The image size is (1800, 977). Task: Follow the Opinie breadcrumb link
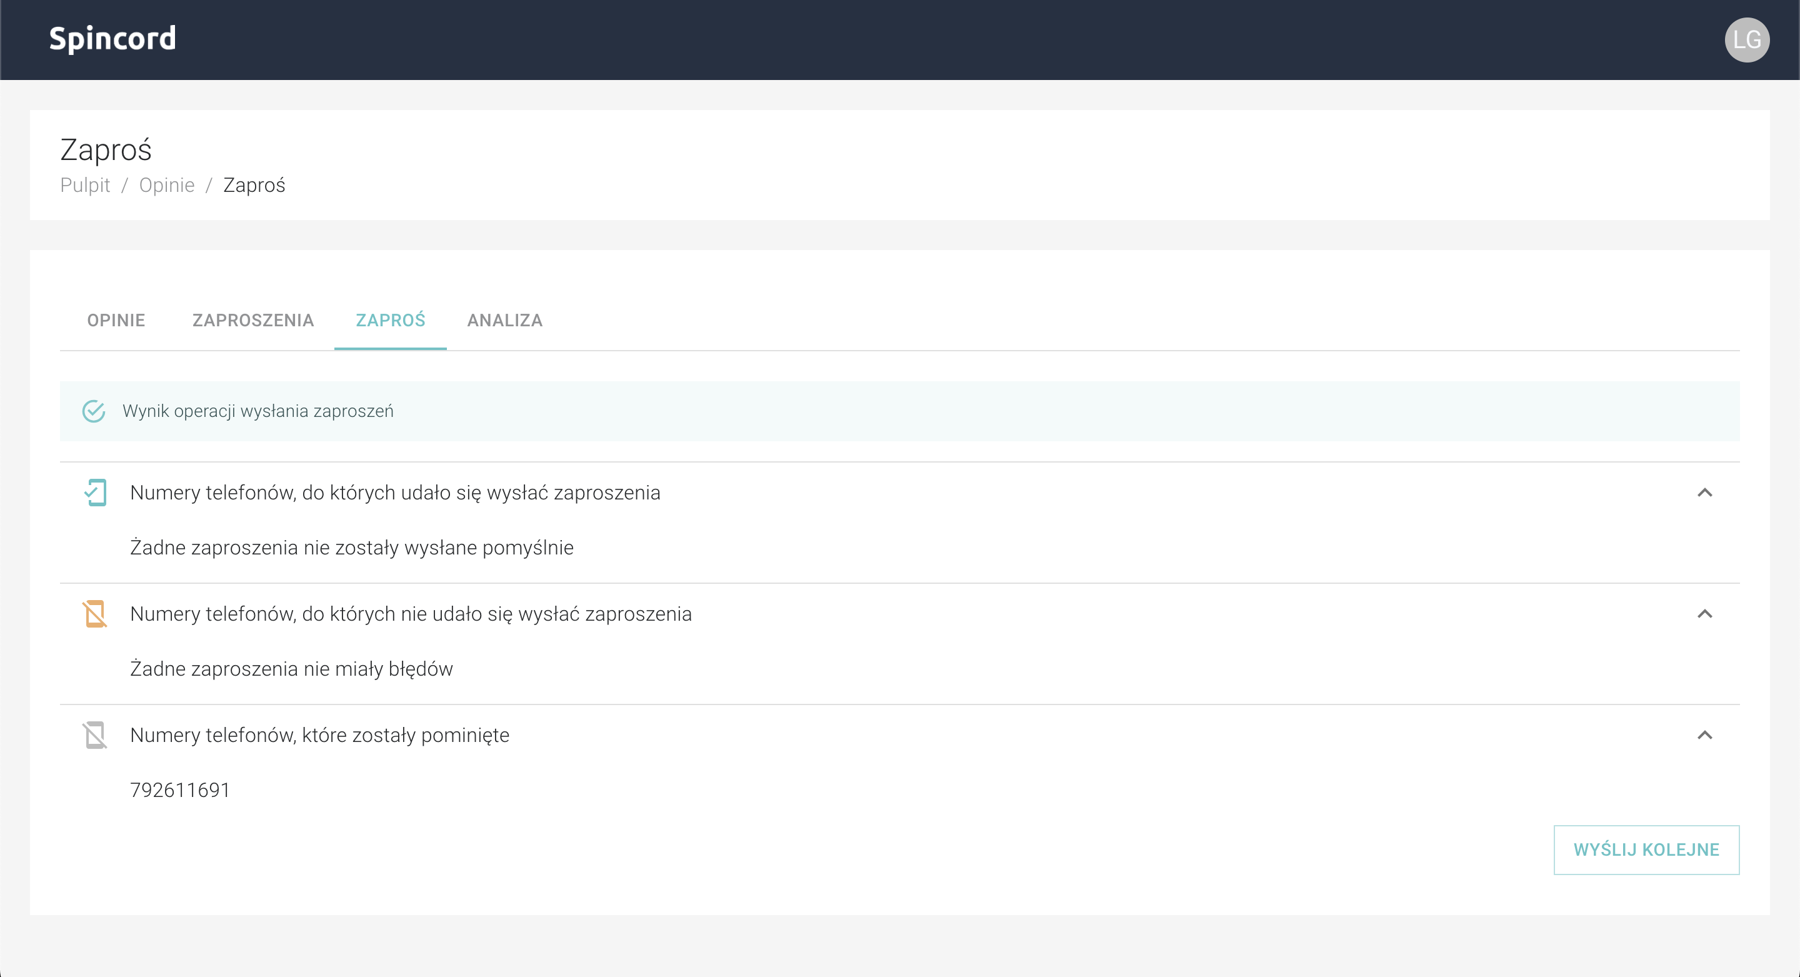pos(166,185)
